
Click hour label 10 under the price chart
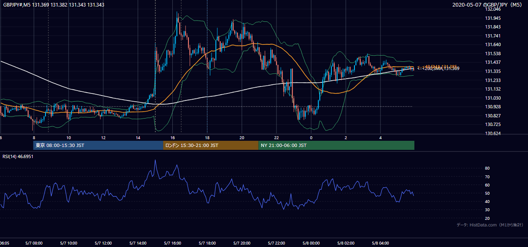click(x=69, y=137)
